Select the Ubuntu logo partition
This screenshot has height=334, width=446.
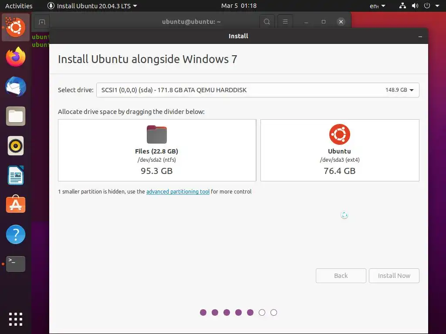[340, 134]
